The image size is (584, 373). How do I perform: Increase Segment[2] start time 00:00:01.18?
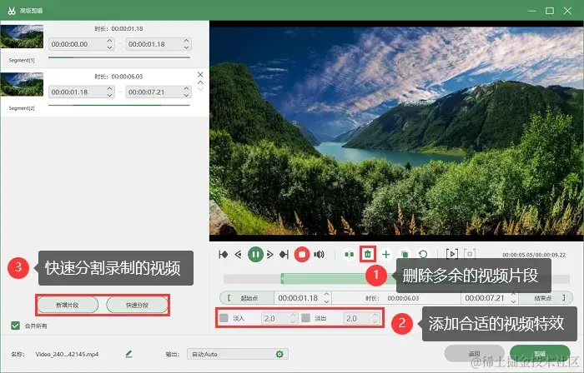(109, 88)
